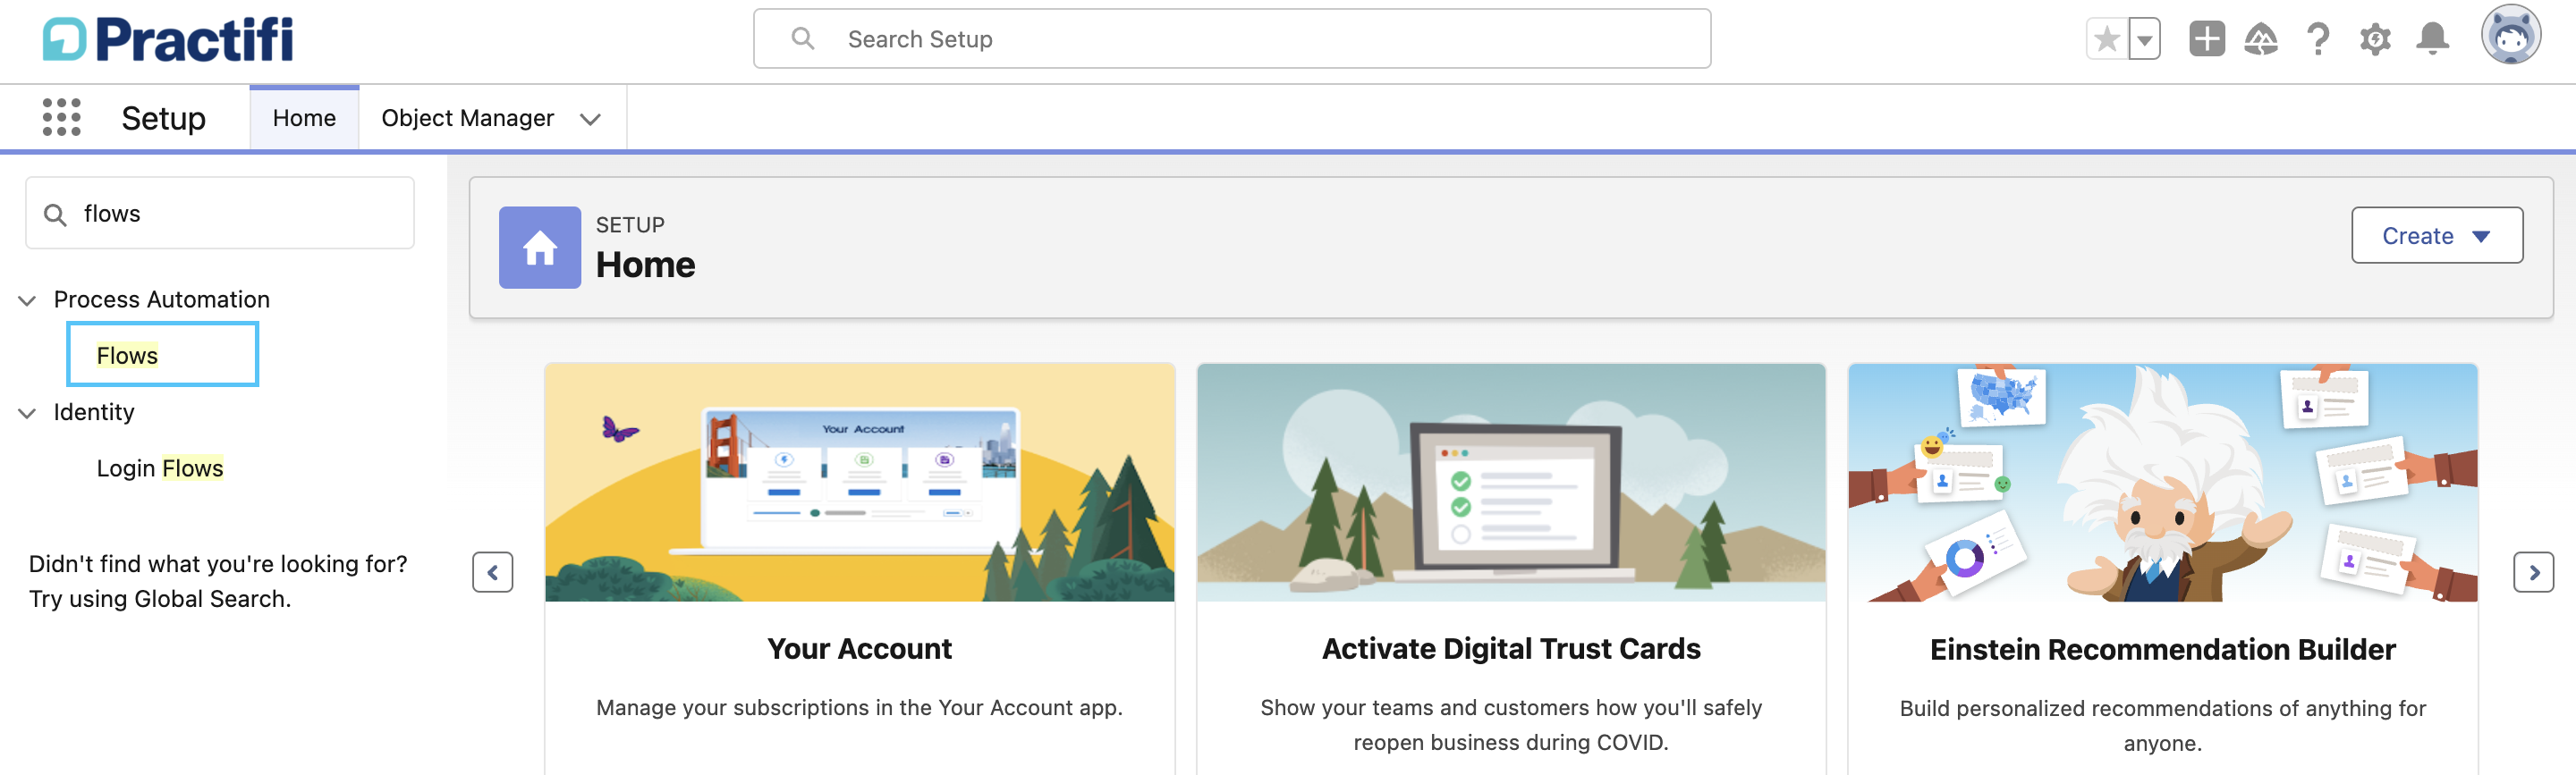
Task: Click the Quick Find box containing flows
Action: point(220,213)
